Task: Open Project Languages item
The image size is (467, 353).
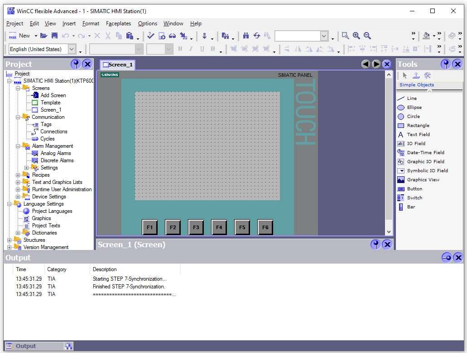Action: point(52,211)
